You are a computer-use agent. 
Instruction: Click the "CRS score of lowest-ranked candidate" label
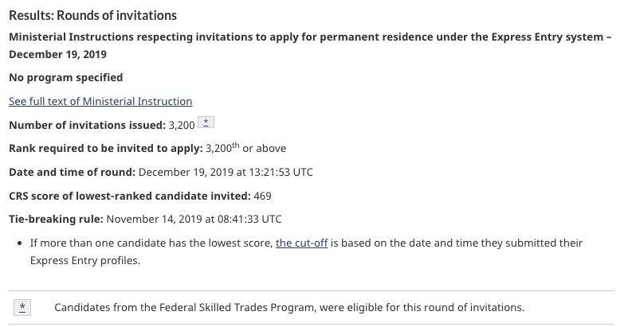[x=129, y=195]
